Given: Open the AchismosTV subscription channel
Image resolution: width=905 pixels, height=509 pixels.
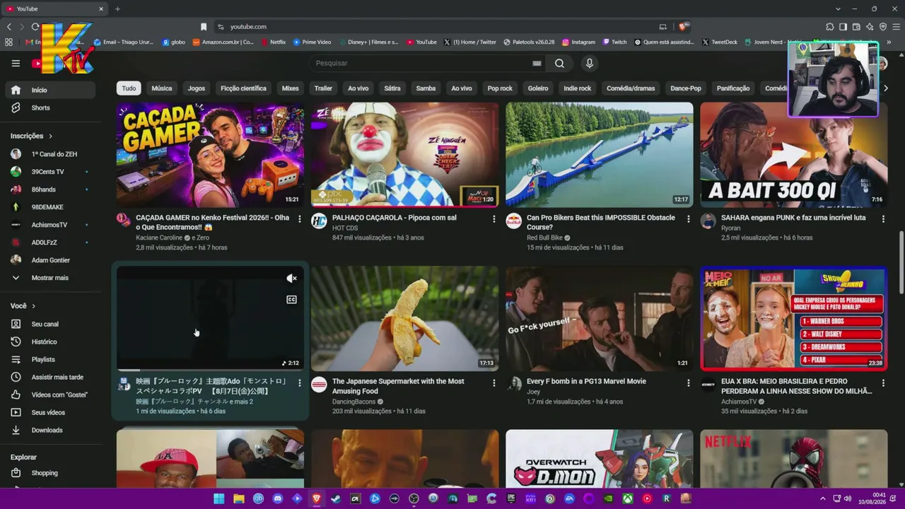Looking at the screenshot, I should (50, 225).
